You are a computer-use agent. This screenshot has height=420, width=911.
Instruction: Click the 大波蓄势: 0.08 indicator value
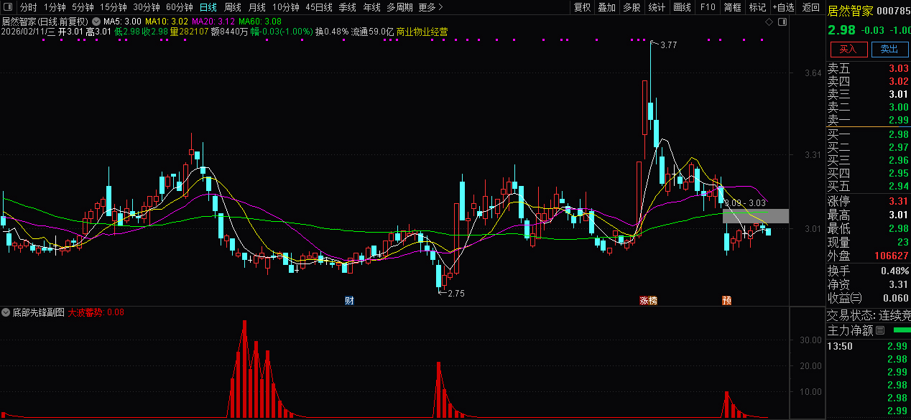(96, 313)
